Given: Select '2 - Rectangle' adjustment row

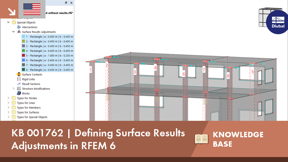Looking at the screenshot, I should click(48, 41).
